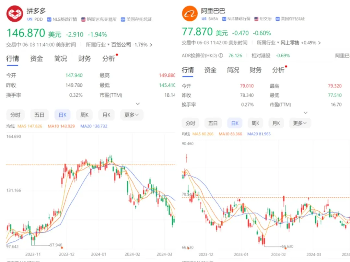Click the Alibaba logo icon
Viewport: 350px width, 262px height.
tap(190, 14)
